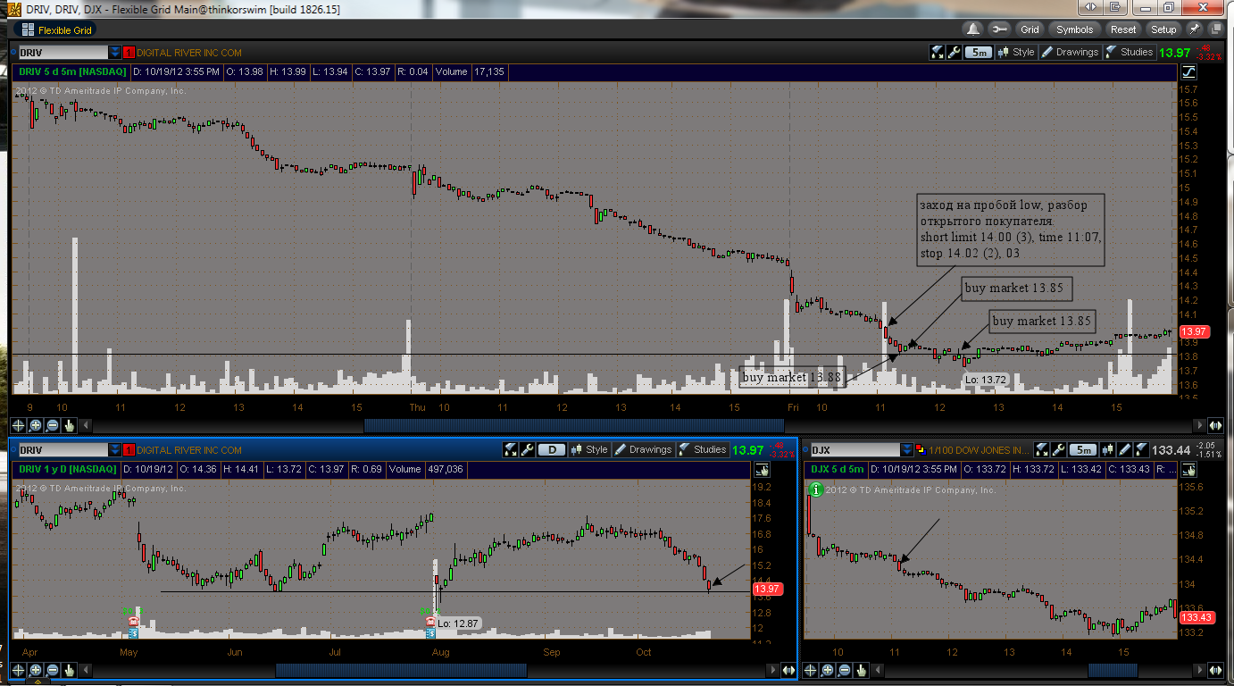Select the crosshair pan tool in top chart
This screenshot has height=686, width=1234.
[18, 426]
